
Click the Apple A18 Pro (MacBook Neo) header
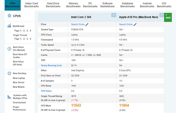pyautogui.click(x=139, y=17)
